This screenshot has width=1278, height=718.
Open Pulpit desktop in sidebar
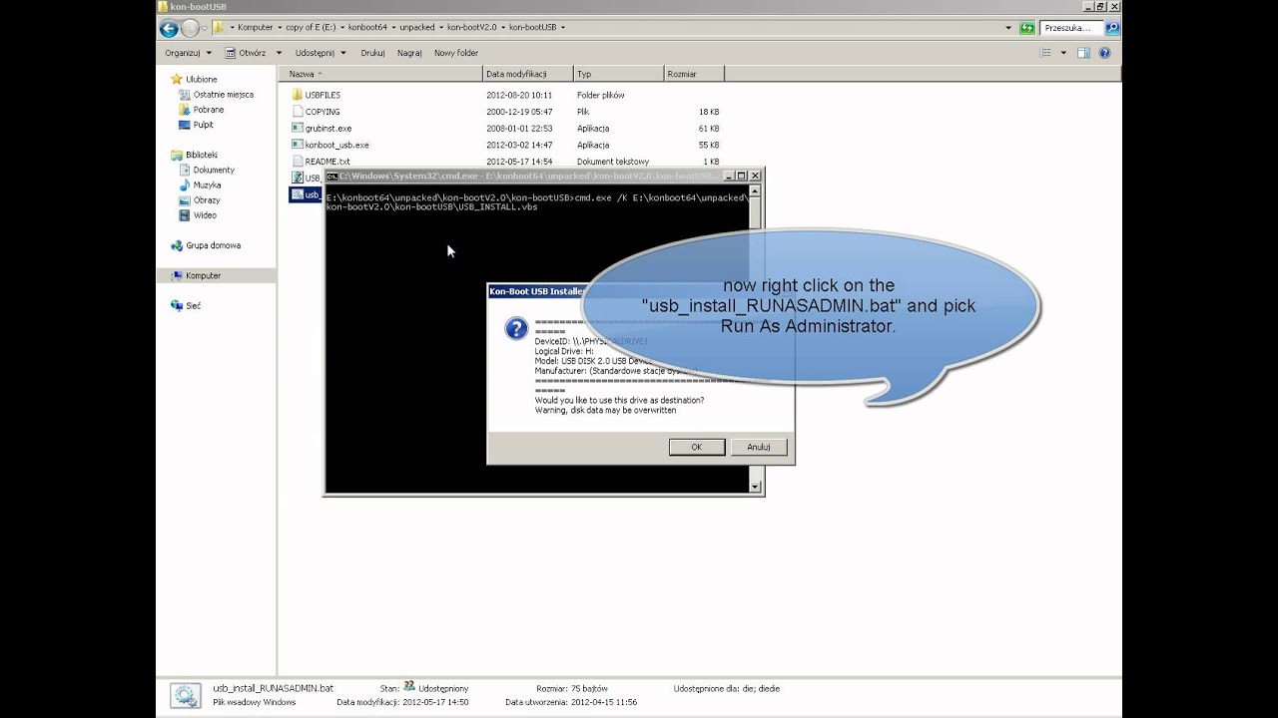(x=197, y=125)
